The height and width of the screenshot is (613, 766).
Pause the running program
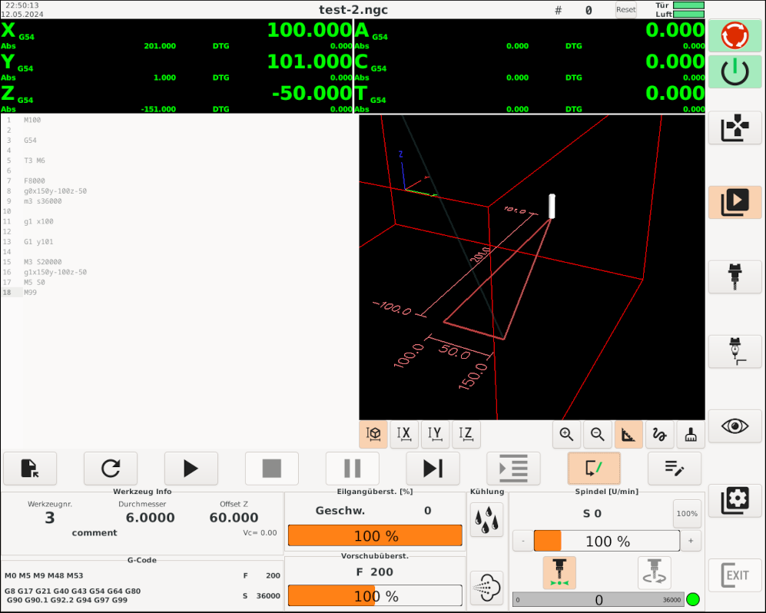click(x=352, y=469)
